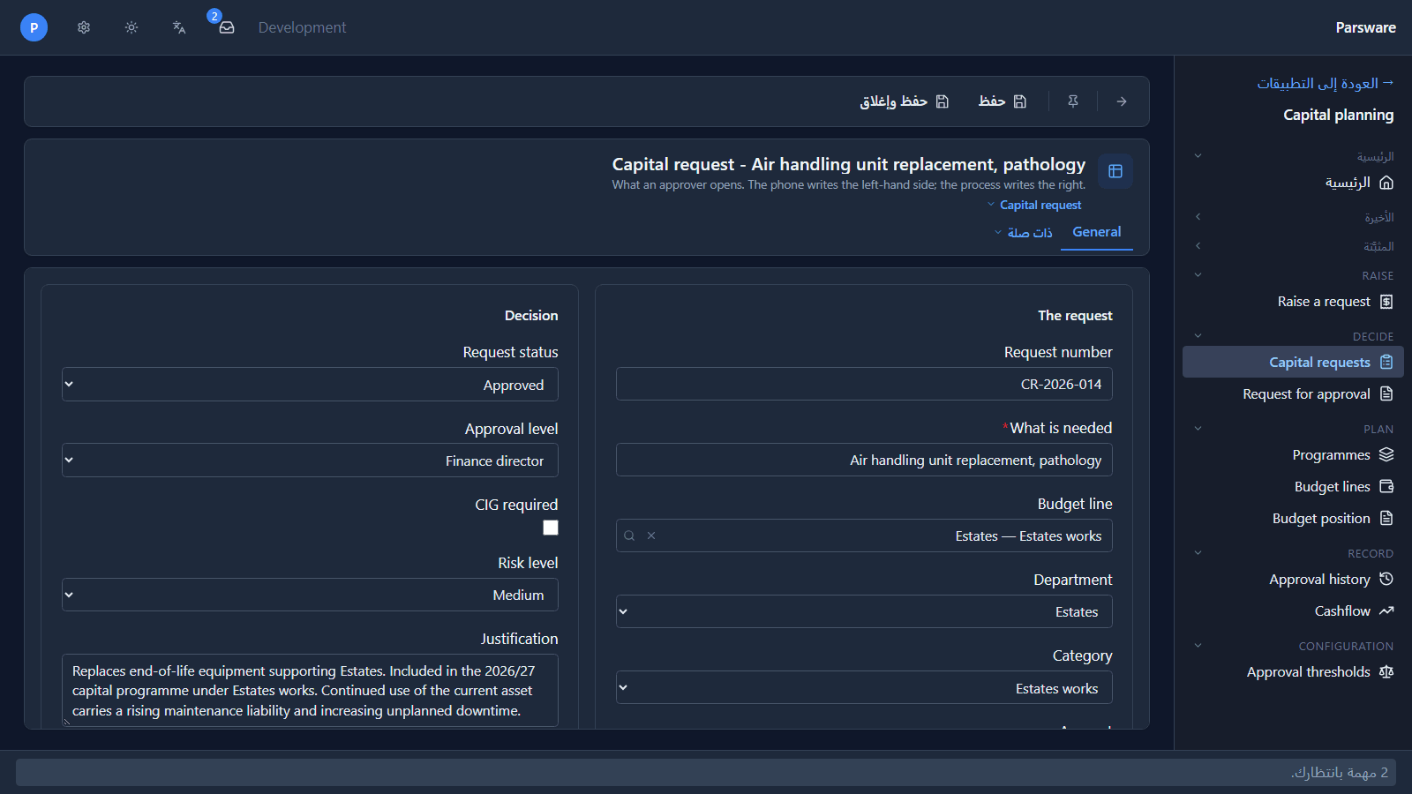Open Budget position in sidebar
Screen dimensions: 1412x794
tap(1293, 518)
